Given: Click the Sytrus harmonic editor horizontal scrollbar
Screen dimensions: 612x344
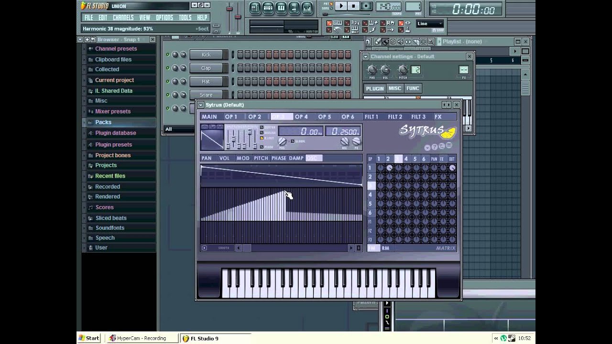Looking at the screenshot, I should [295, 248].
